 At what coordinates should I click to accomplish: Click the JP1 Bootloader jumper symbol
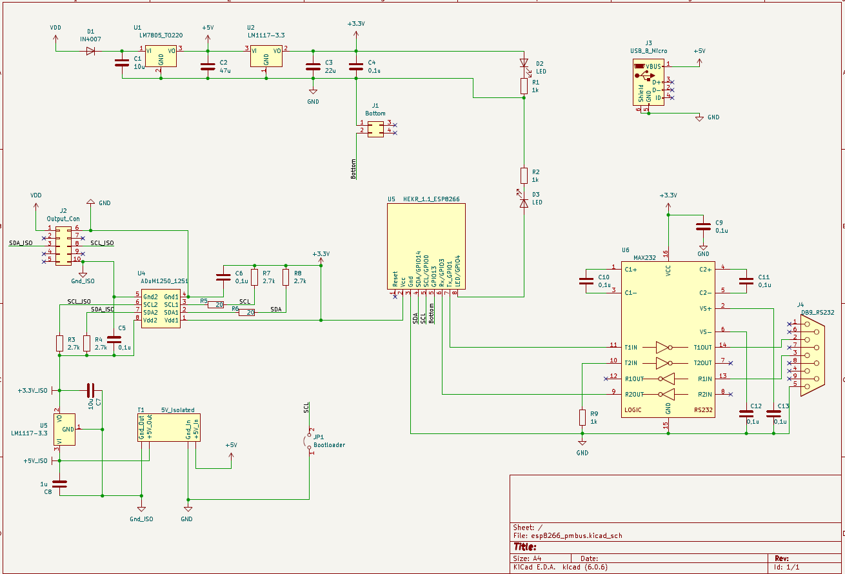[x=308, y=440]
